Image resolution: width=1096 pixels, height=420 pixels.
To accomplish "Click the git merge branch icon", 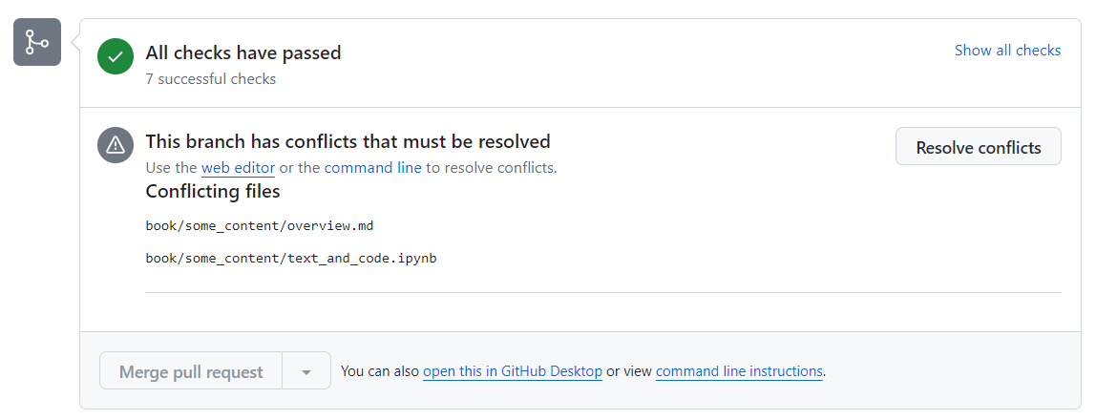I will tap(37, 42).
